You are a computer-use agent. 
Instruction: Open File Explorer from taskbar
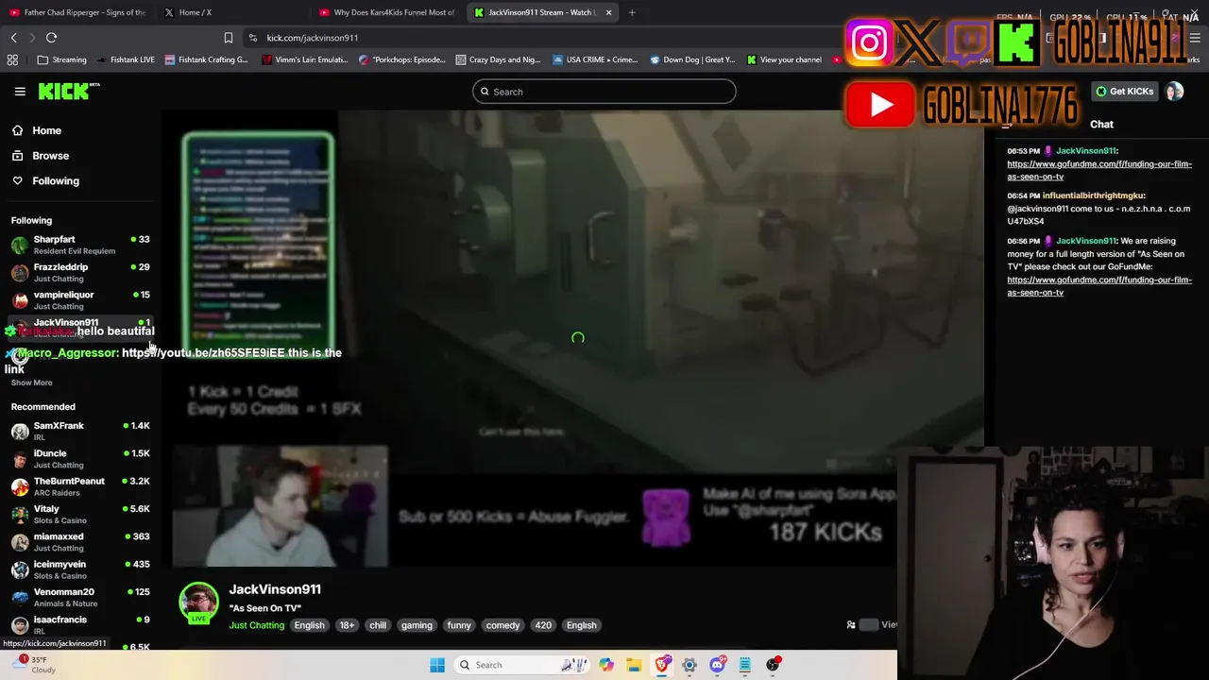[x=634, y=665]
